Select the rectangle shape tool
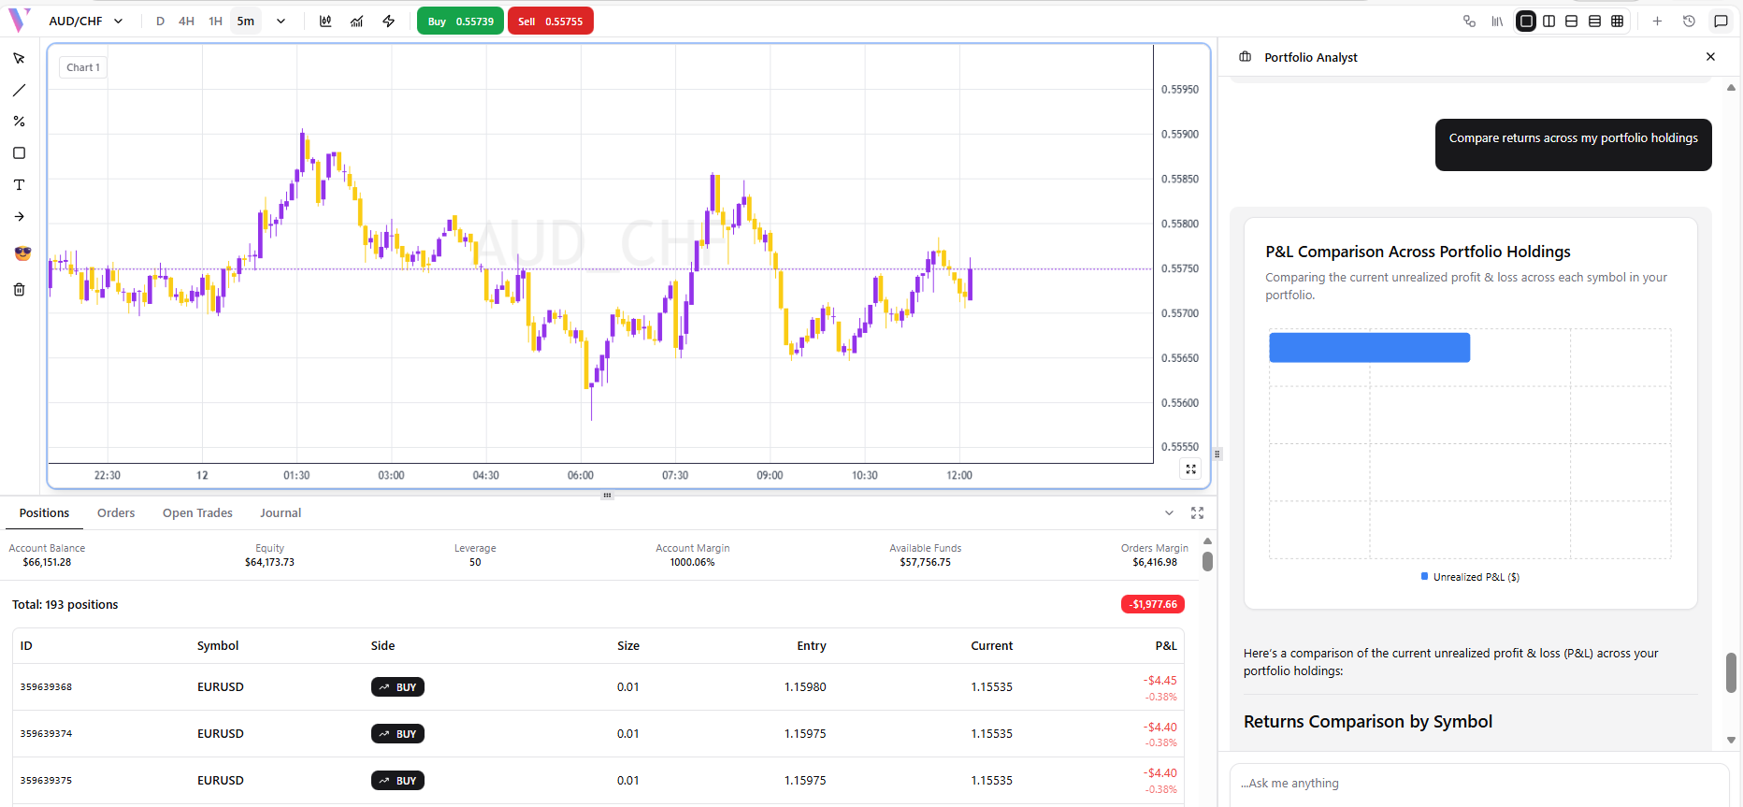 [x=19, y=153]
